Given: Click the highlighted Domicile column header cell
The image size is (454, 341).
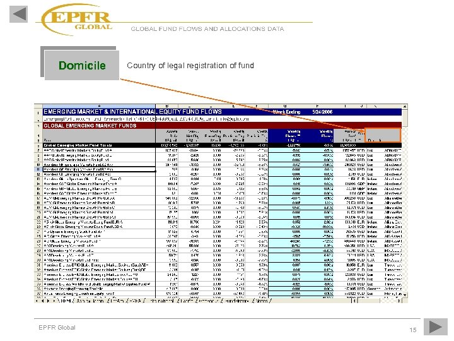Looking at the screenshot, I should pos(383,135).
